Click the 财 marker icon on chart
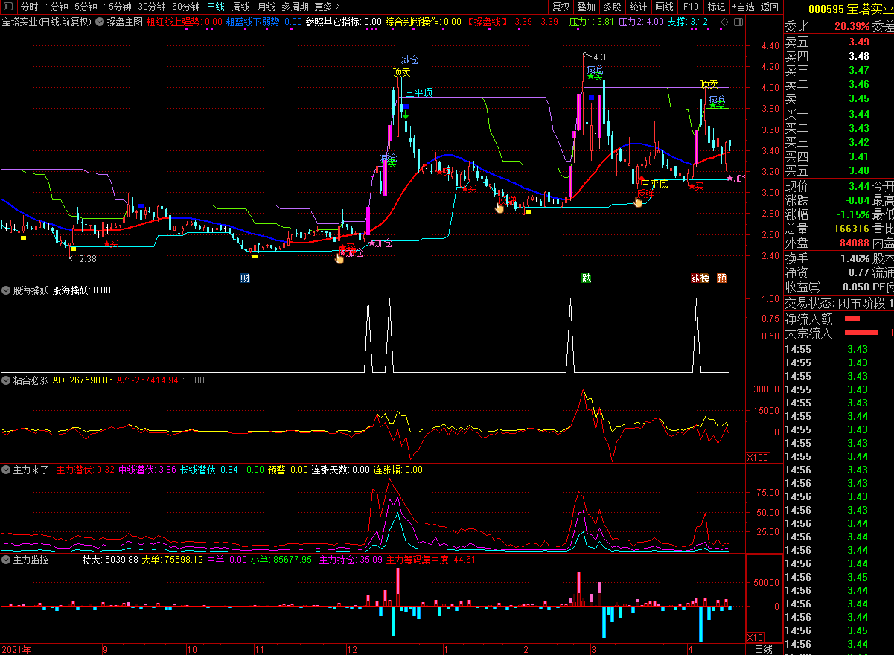The image size is (894, 655). (244, 278)
